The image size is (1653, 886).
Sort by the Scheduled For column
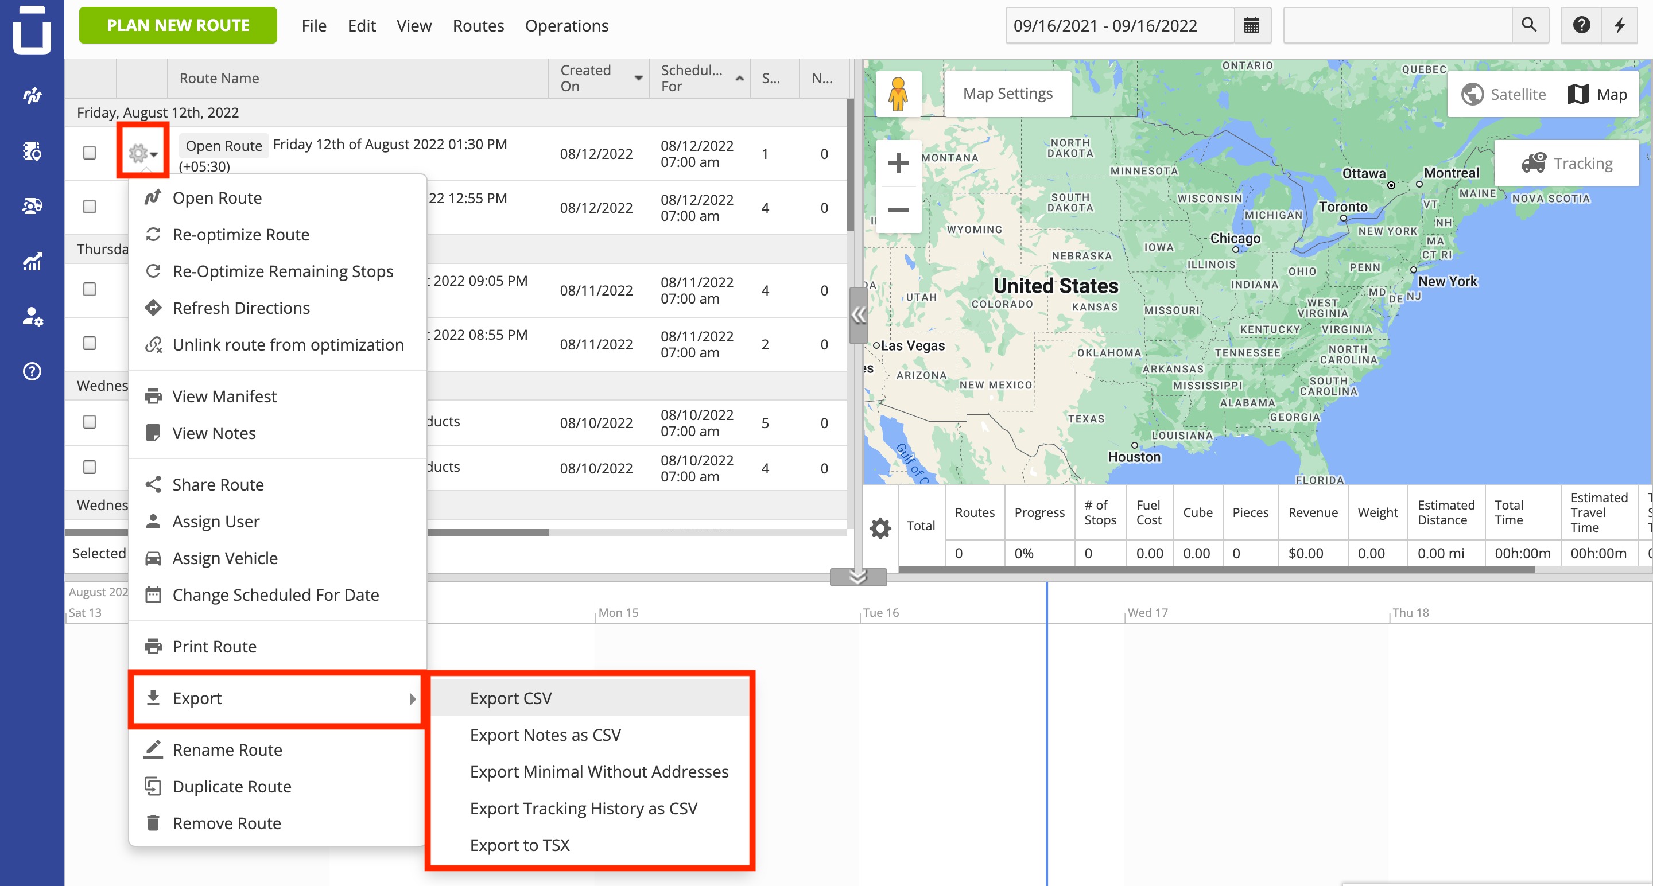tap(700, 78)
